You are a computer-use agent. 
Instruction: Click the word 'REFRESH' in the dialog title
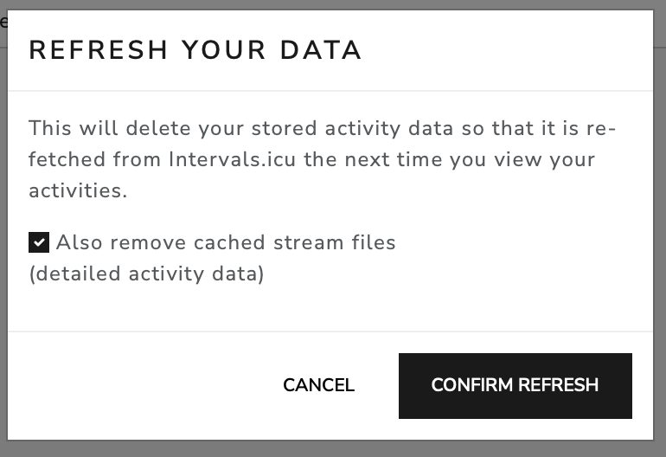(x=98, y=50)
